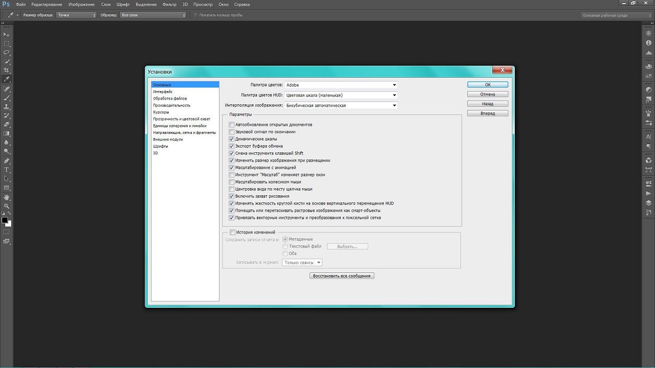Select the Lasso tool
Viewport: 655px width, 368px height.
pos(7,52)
